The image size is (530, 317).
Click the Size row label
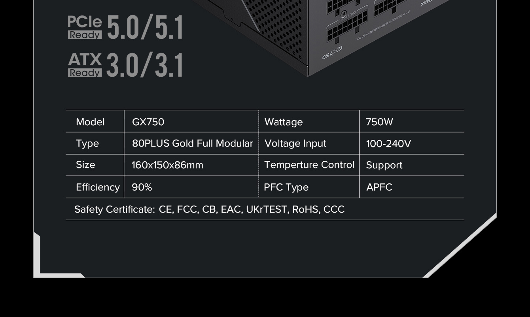click(85, 165)
